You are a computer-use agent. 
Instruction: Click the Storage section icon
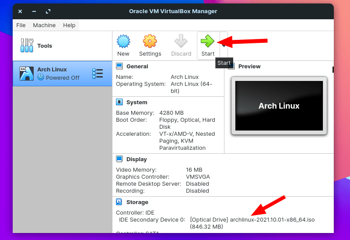[119, 202]
